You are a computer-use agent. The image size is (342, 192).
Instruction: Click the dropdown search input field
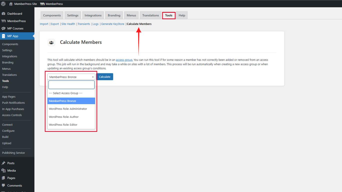(71, 85)
